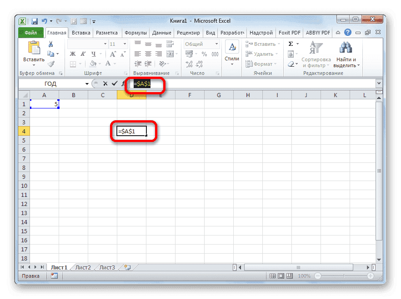Open the font size dropdown
This screenshot has height=299, width=401.
(x=124, y=44)
